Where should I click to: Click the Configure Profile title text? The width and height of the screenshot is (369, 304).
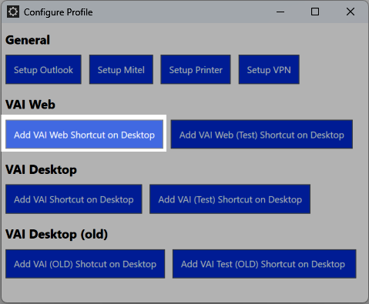(59, 12)
